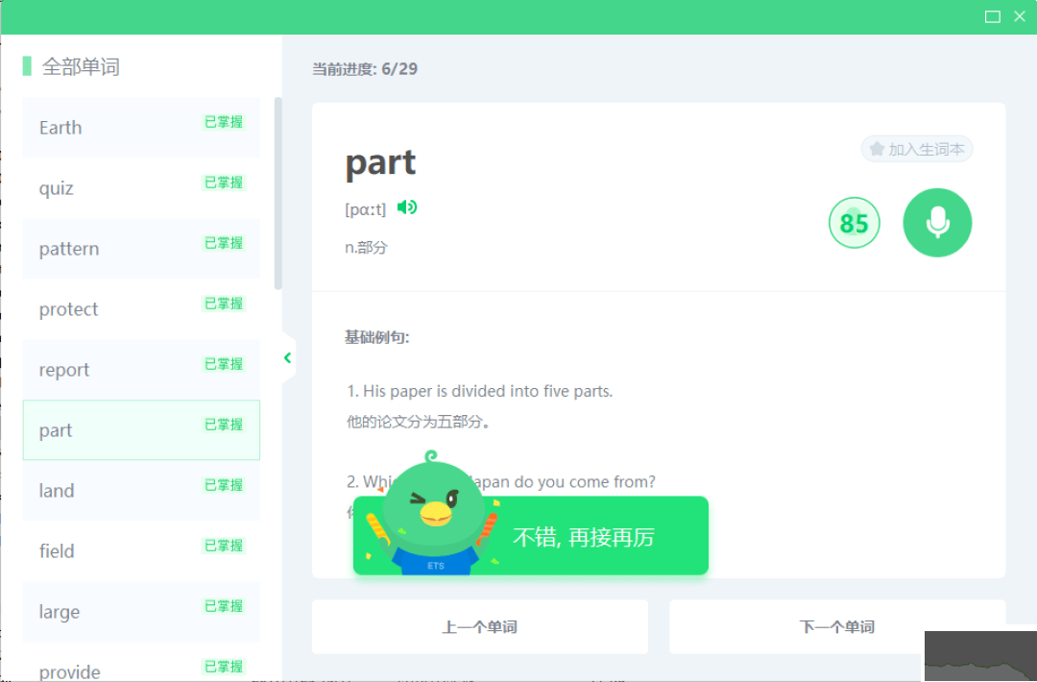Collapse the word list with the left chevron
Screen dimensions: 1037x682
point(287,356)
